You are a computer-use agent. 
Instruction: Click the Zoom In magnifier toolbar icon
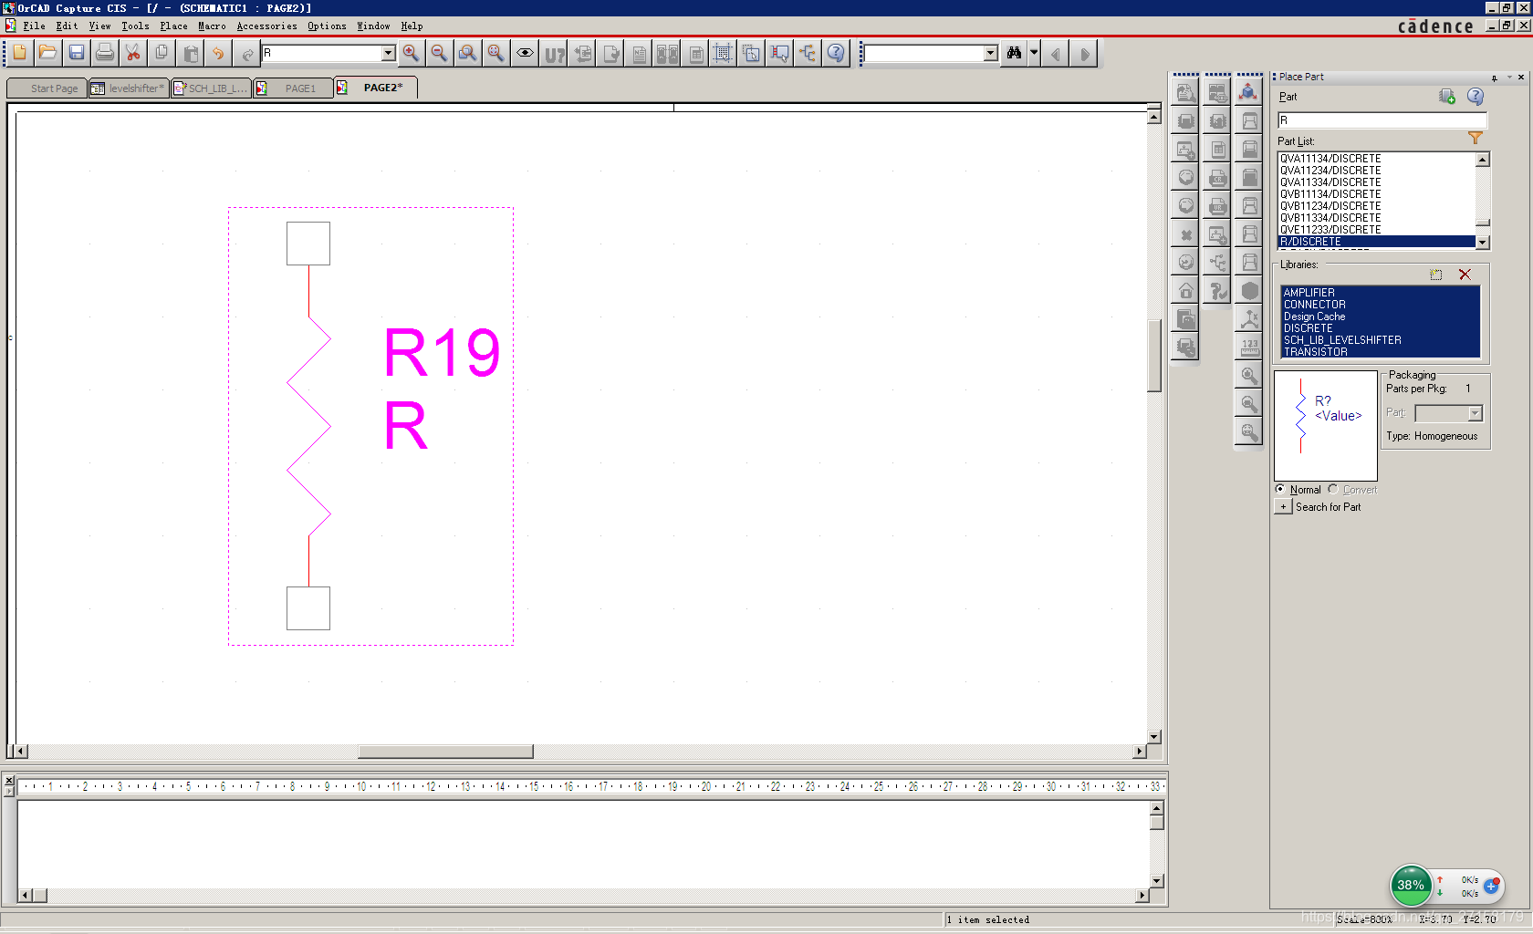point(411,54)
